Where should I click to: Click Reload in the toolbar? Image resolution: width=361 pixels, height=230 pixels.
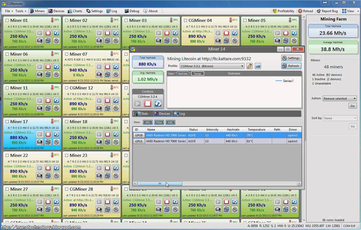point(305,11)
